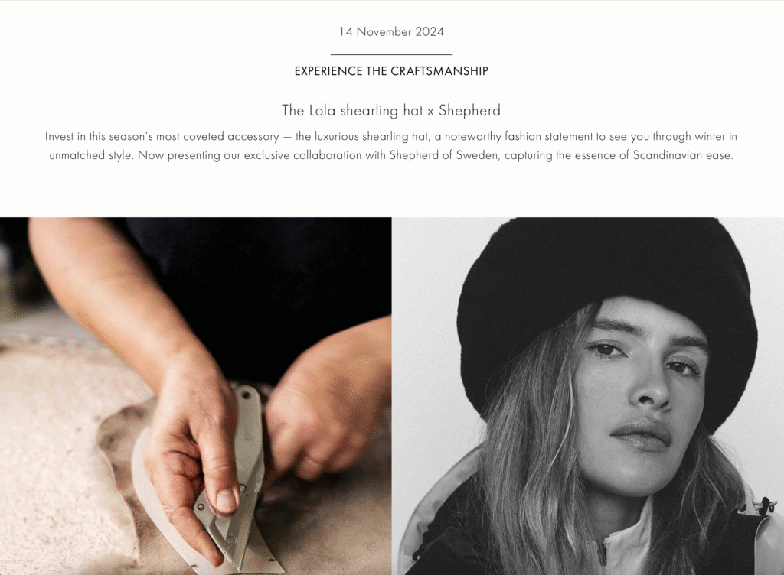Viewport: 784px width, 575px height.
Task: Select the Lola shearling hat x Shepherd title
Action: click(x=391, y=110)
